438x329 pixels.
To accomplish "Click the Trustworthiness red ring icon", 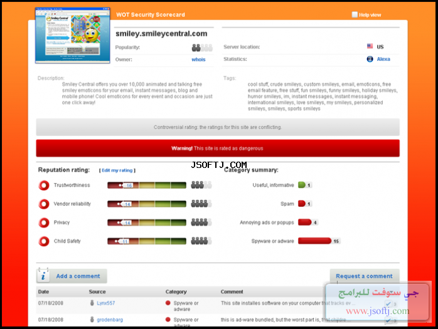I will coord(44,185).
